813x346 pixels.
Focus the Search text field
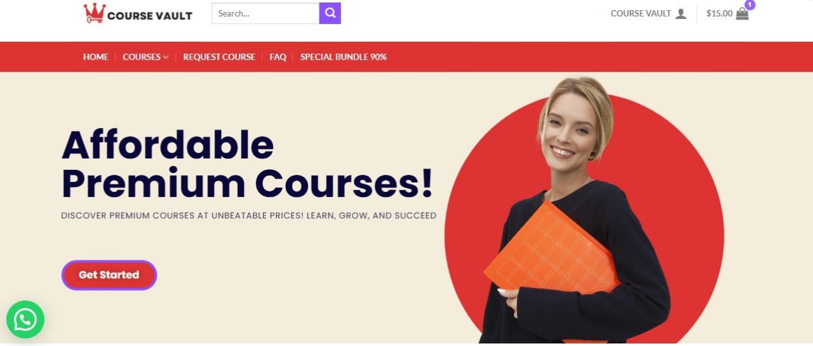(265, 13)
